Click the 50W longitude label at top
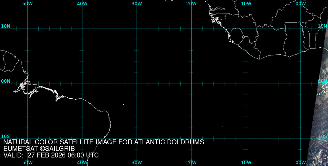 tap(28, 3)
